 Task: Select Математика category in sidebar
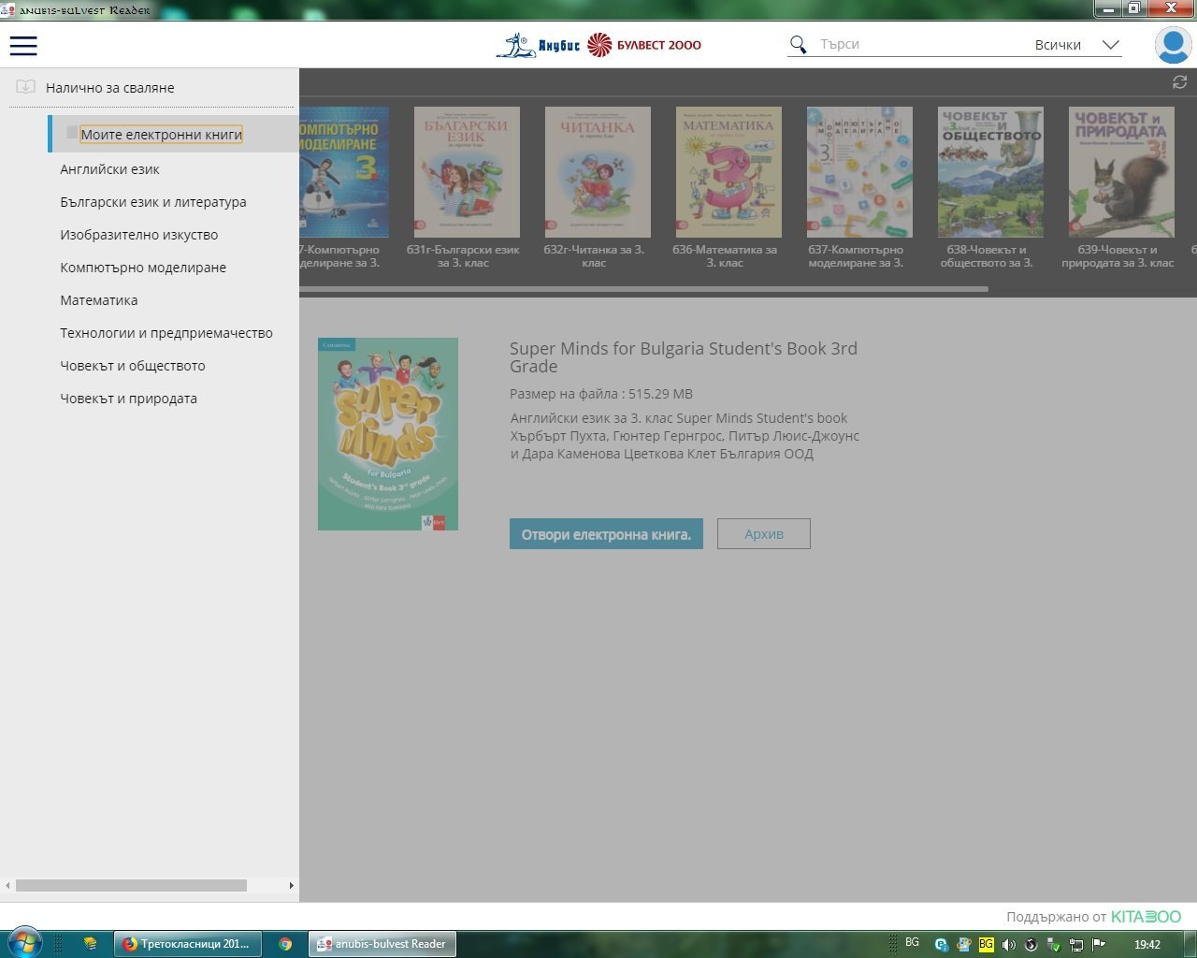(98, 300)
